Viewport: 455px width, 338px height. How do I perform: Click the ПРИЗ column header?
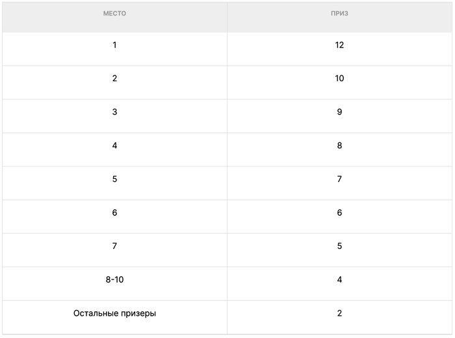pyautogui.click(x=339, y=14)
